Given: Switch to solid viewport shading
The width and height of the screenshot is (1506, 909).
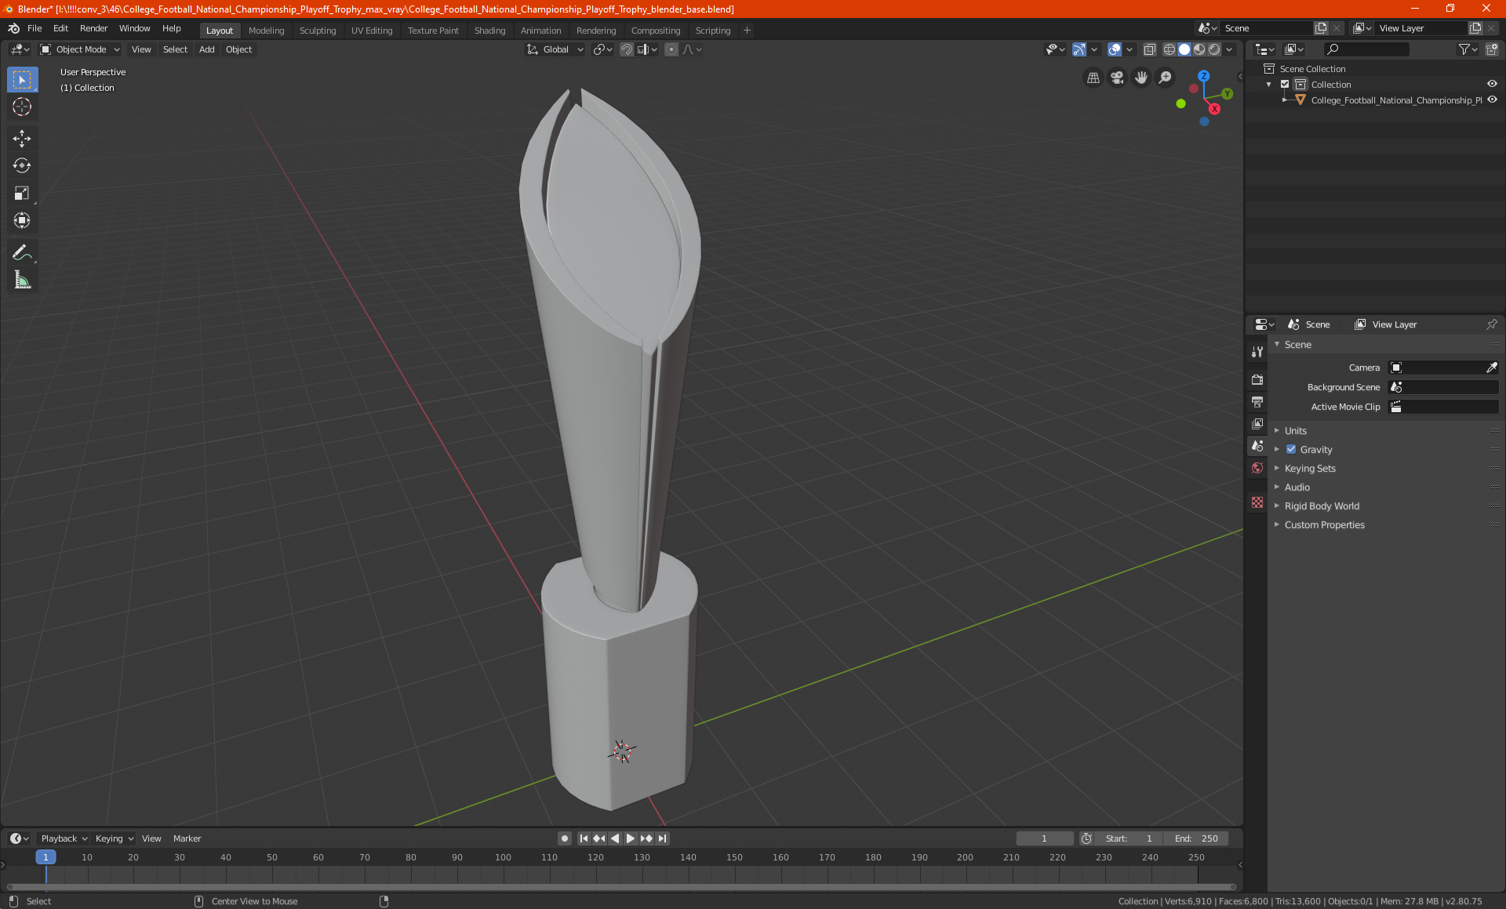Looking at the screenshot, I should 1184,49.
